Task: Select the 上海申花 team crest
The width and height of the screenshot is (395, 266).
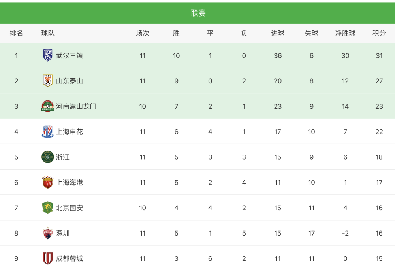Action: pyautogui.click(x=48, y=132)
